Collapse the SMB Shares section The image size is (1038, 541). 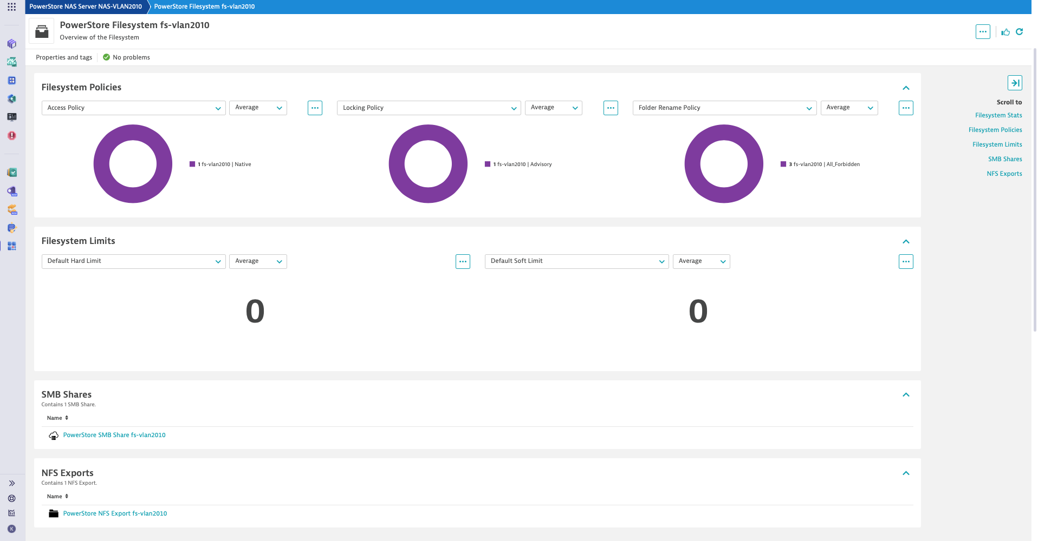[x=906, y=395]
